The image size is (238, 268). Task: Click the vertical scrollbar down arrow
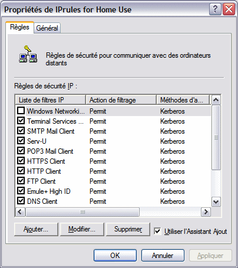pos(216,202)
